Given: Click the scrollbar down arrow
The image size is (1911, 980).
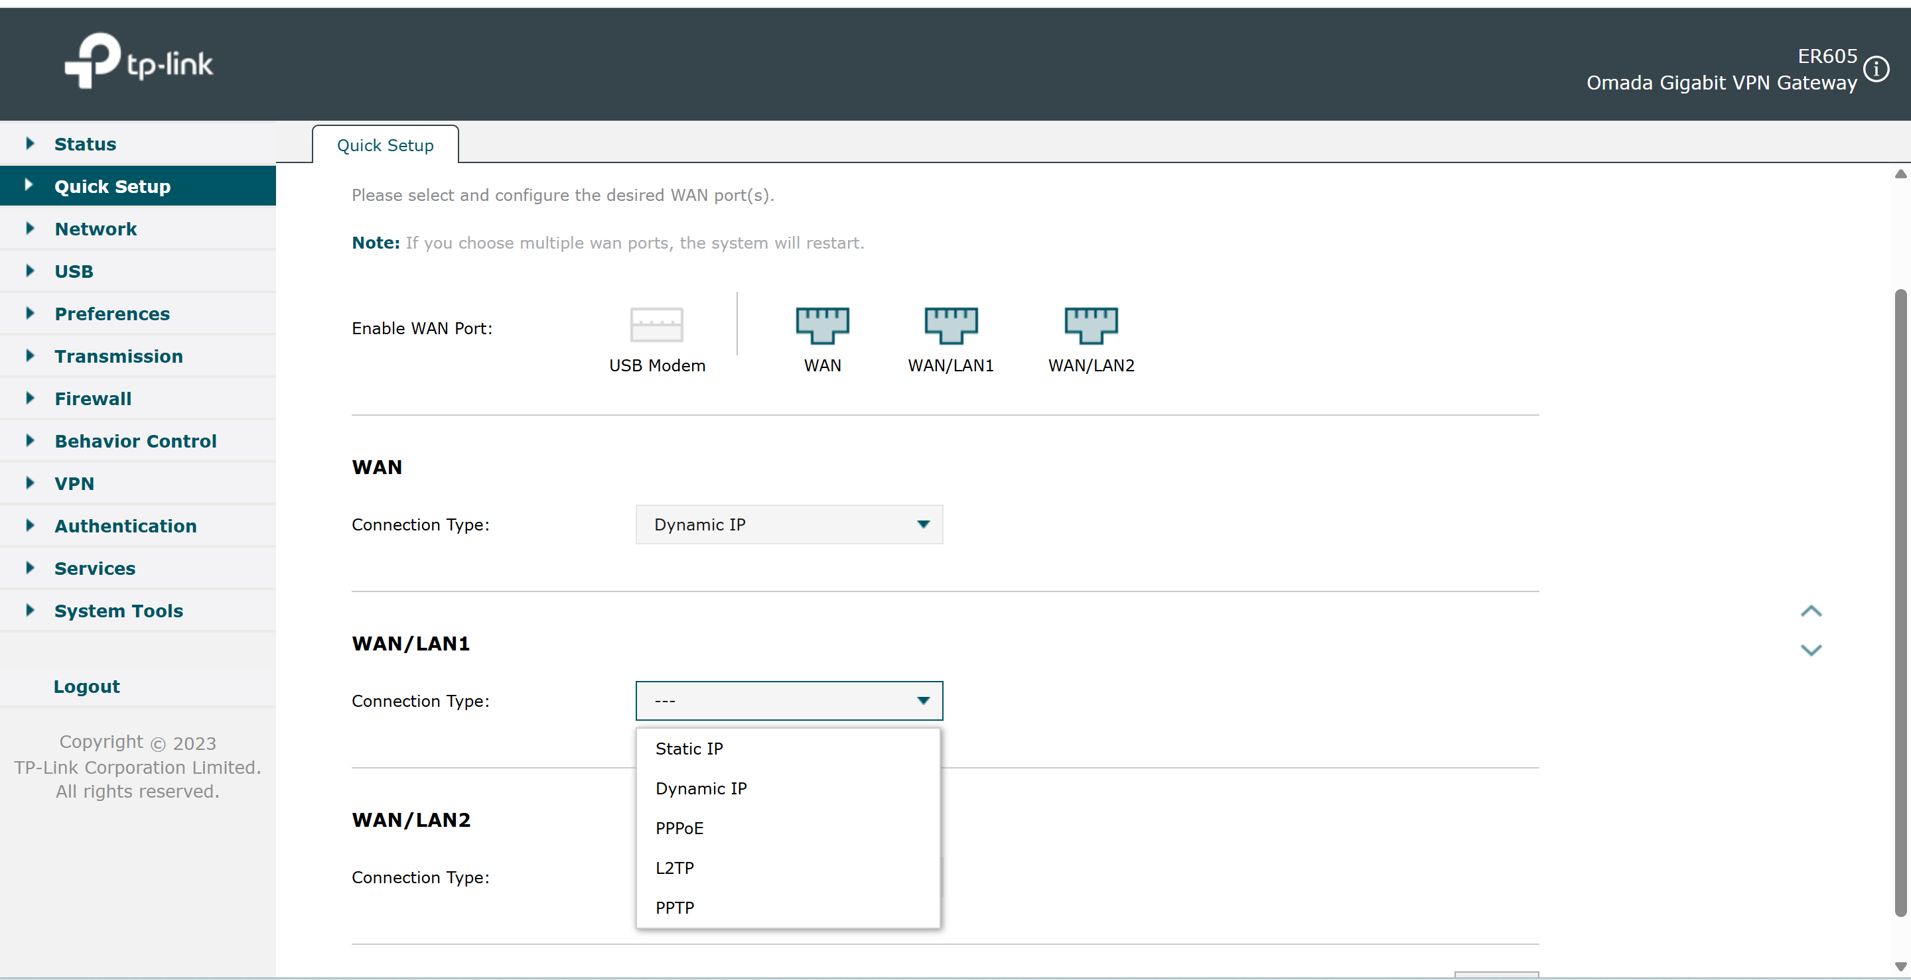Looking at the screenshot, I should [x=1900, y=967].
